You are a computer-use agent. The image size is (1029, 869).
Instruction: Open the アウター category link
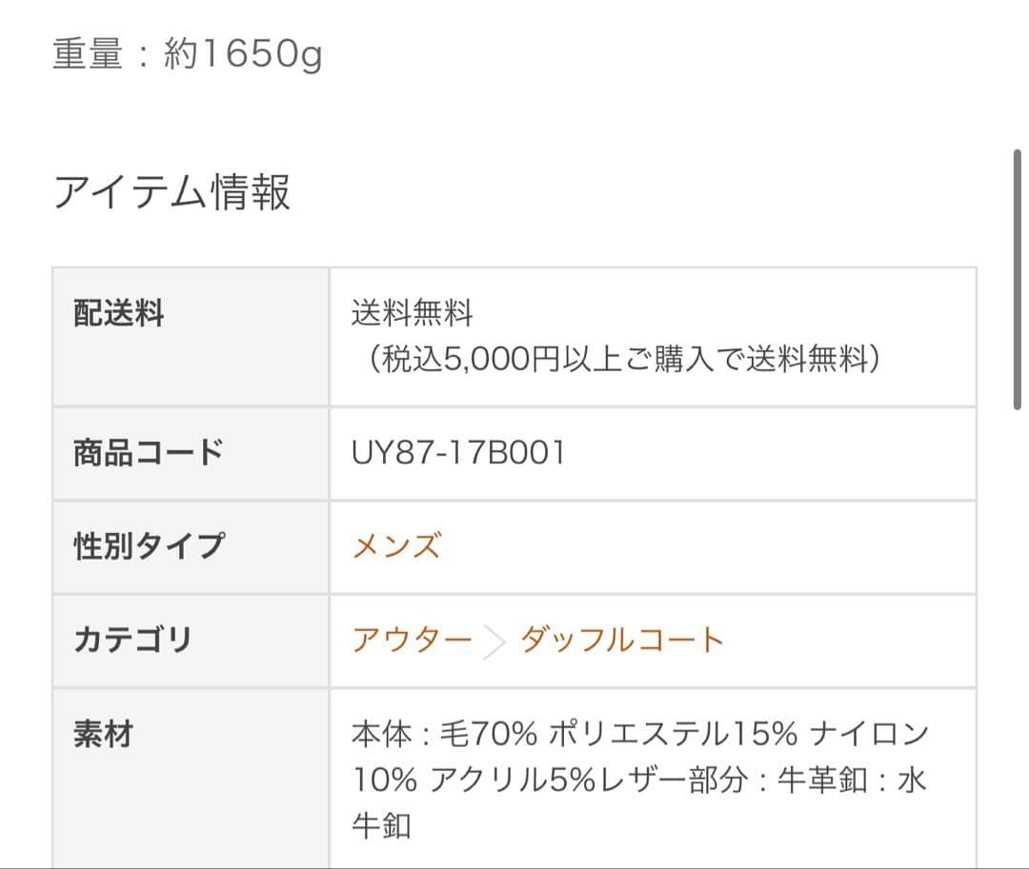point(412,640)
